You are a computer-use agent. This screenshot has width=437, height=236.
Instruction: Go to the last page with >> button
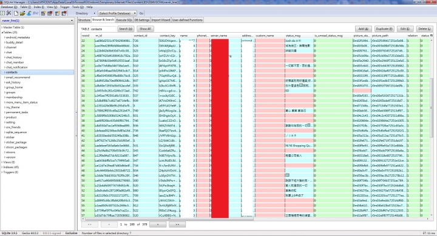[x=177, y=225]
